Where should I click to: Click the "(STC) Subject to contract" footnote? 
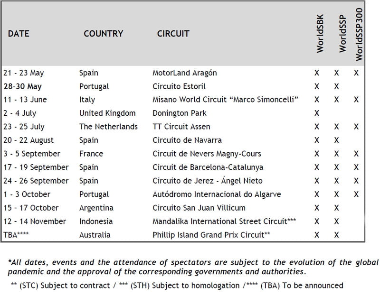point(75,285)
